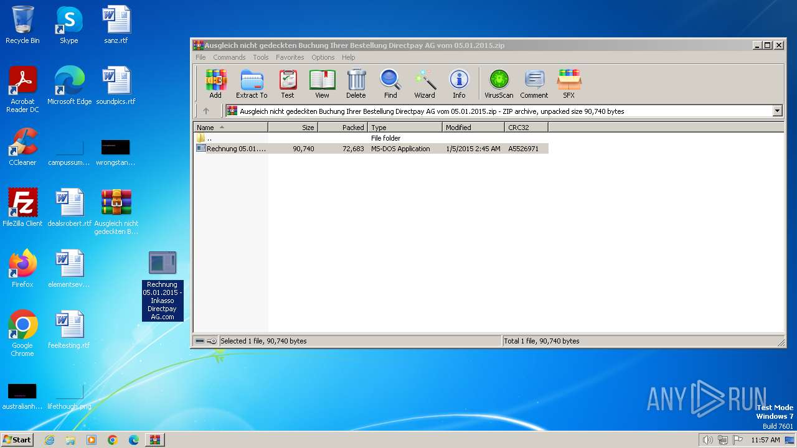Select the parent folder '..' row
The width and height of the screenshot is (797, 448).
point(371,138)
